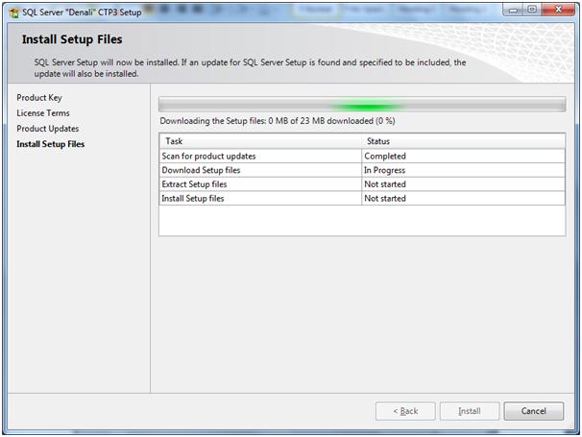Select the Scan for product updates row
Viewport: 582px width, 437px height.
tap(362, 156)
